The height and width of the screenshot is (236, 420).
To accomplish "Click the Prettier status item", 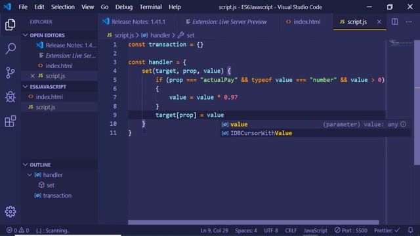I will tap(387, 230).
